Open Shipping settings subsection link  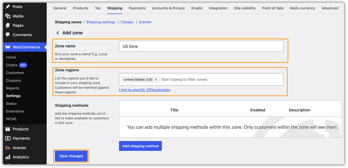point(101,22)
